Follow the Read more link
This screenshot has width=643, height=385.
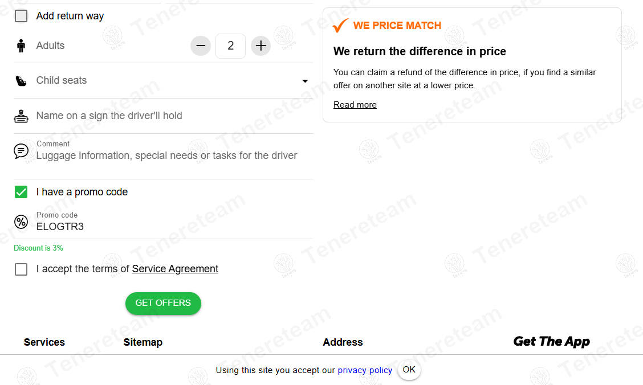(x=355, y=105)
